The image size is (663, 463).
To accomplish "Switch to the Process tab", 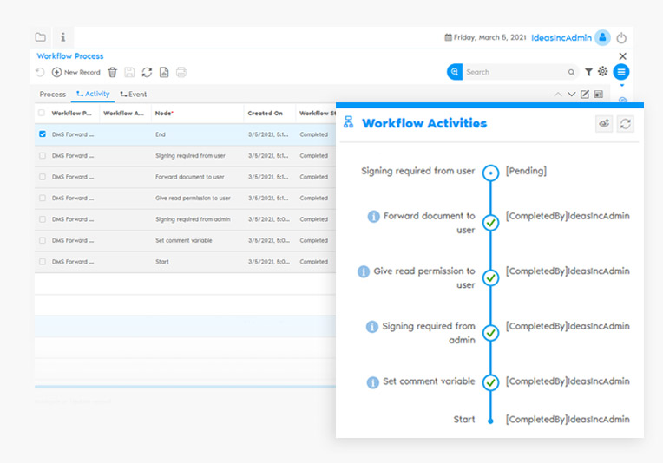I will (x=52, y=95).
